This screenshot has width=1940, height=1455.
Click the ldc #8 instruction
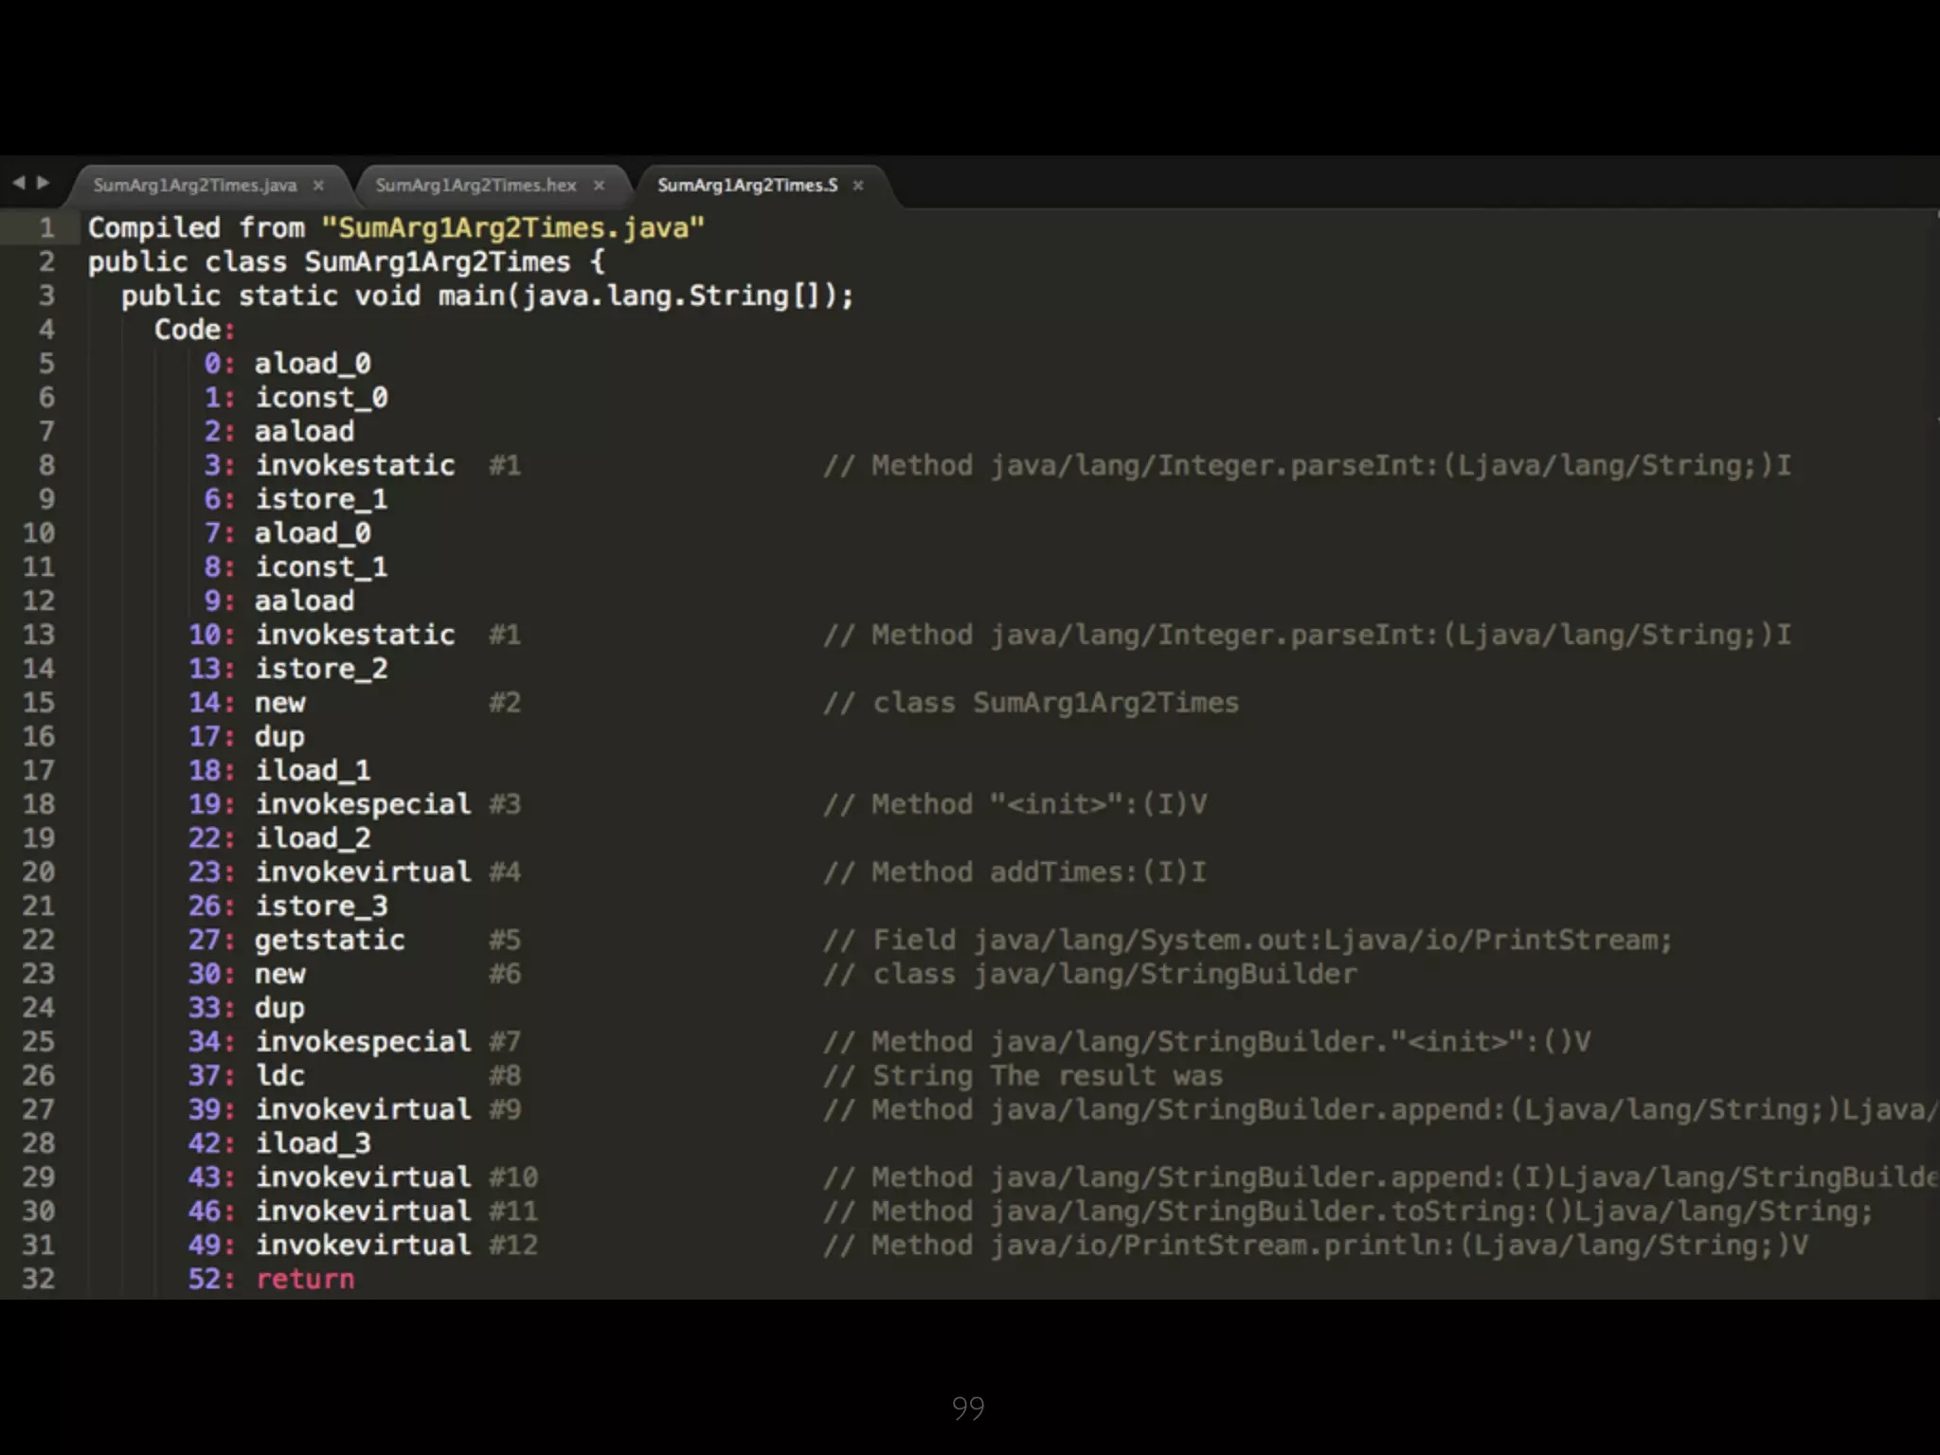coord(280,1075)
